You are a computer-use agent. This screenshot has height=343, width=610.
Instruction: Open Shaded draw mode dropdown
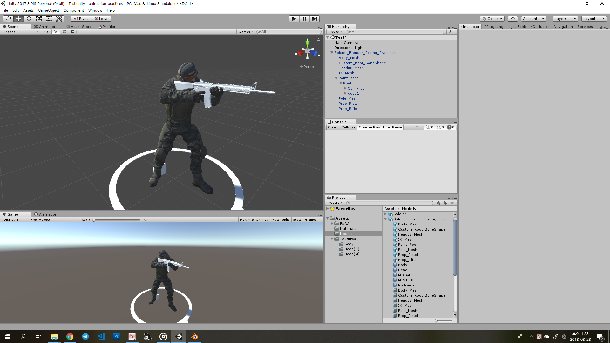[x=21, y=32]
